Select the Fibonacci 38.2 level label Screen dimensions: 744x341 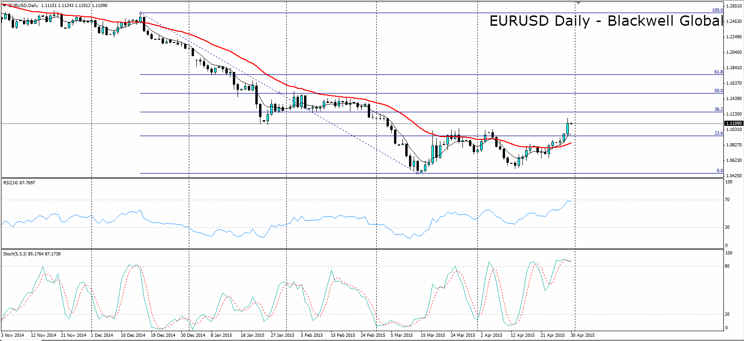pos(719,109)
